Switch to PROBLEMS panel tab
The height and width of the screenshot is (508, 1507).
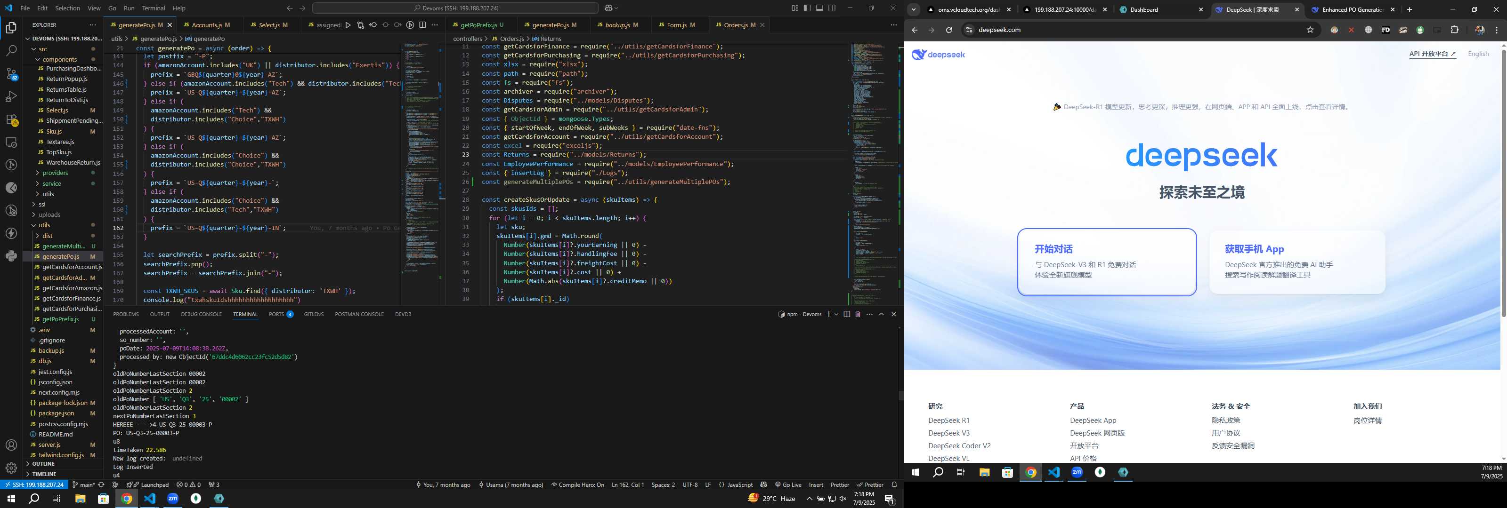pos(126,315)
